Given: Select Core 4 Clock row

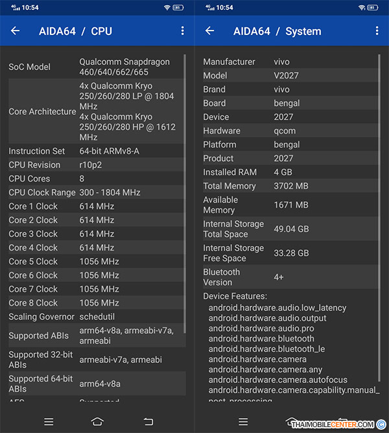Looking at the screenshot, I should [x=96, y=247].
